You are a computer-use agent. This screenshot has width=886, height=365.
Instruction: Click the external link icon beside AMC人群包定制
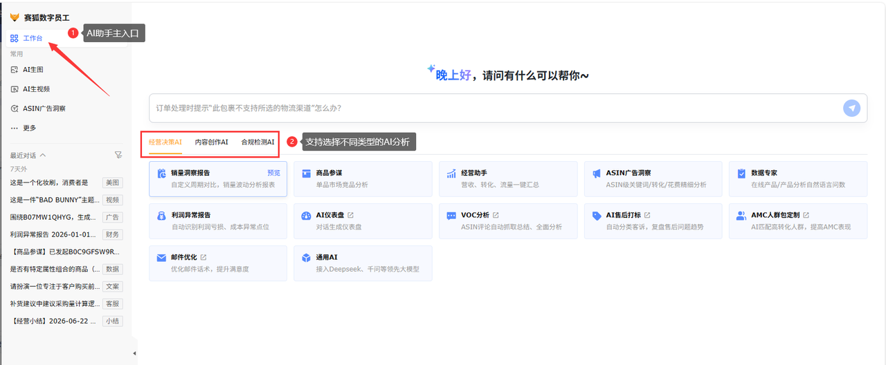(806, 215)
